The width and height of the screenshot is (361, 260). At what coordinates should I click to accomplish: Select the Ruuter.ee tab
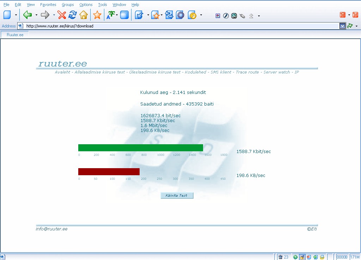pos(15,35)
